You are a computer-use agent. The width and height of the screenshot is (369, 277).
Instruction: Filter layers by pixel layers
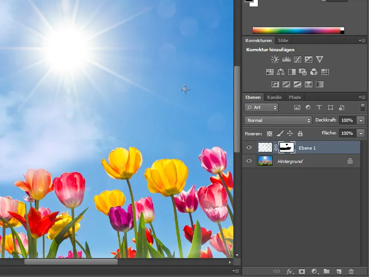pos(297,108)
